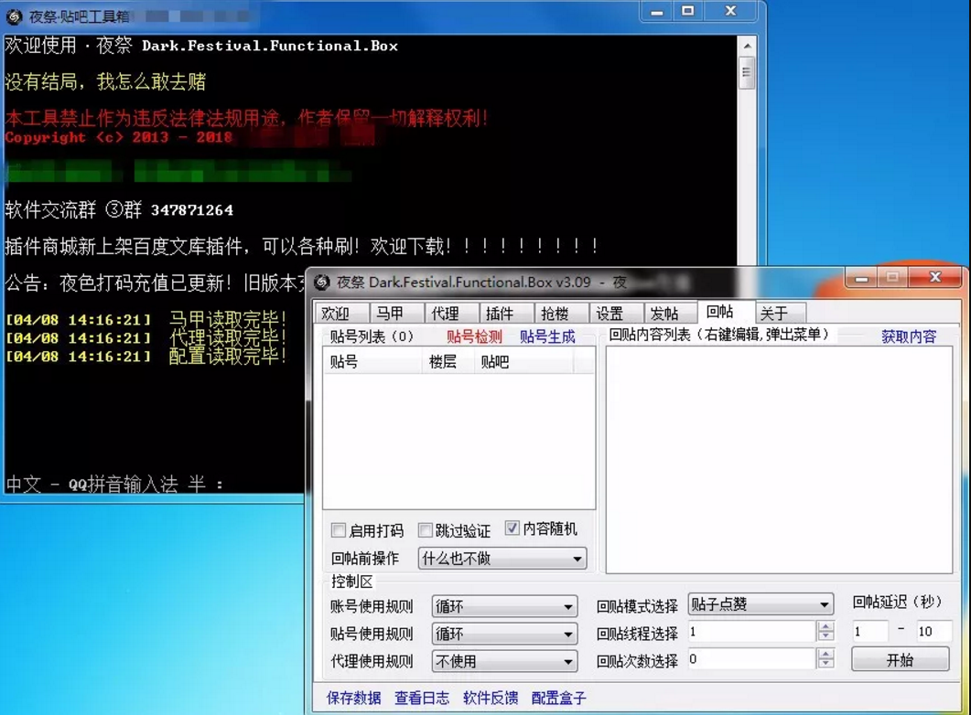Enable the 启用打码 checkbox

[x=338, y=530]
